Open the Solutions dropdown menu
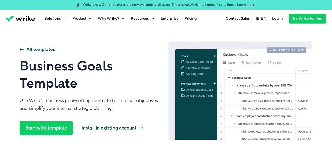The height and width of the screenshot is (150, 332). pos(55,18)
